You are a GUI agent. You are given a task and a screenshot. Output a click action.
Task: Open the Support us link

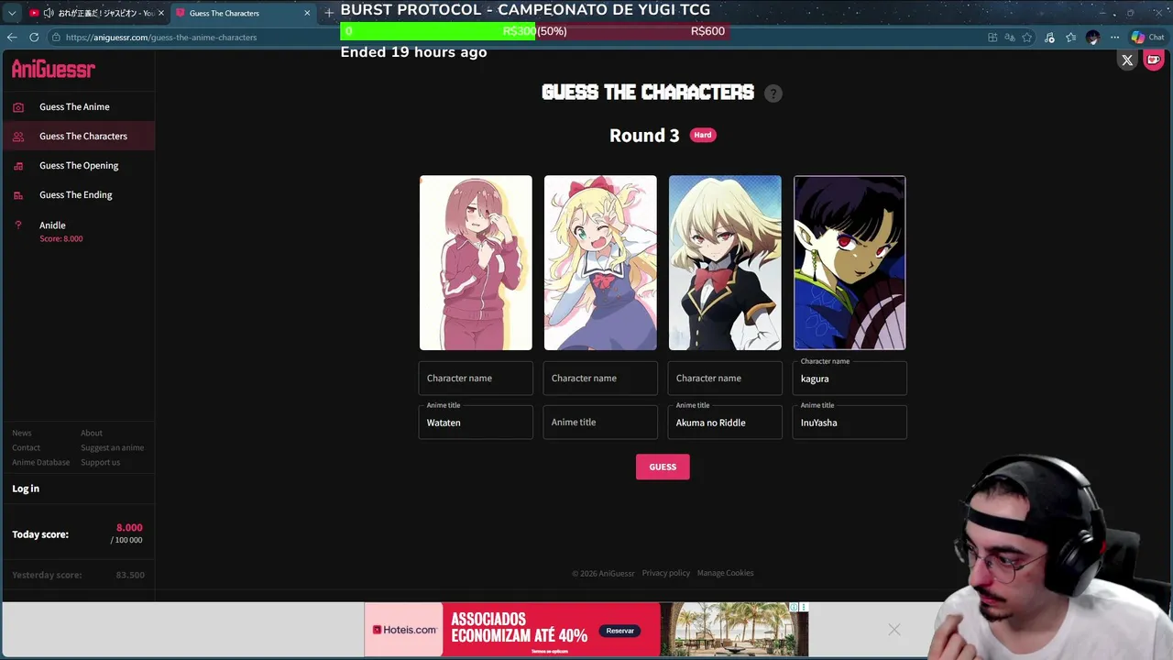point(100,462)
